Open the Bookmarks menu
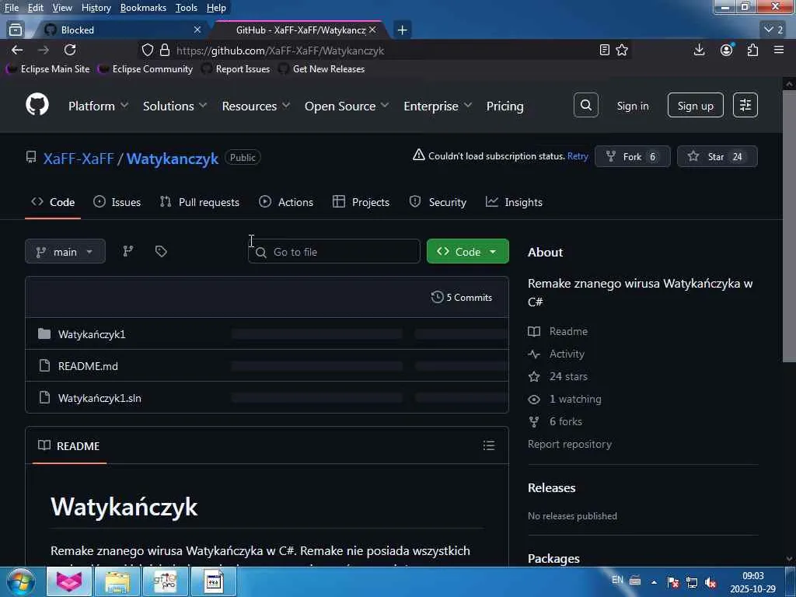Screen dimensions: 796x597 143,8
